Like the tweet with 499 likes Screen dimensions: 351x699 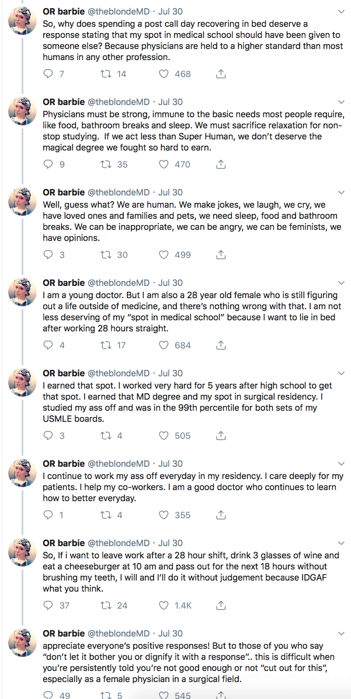pos(164,255)
